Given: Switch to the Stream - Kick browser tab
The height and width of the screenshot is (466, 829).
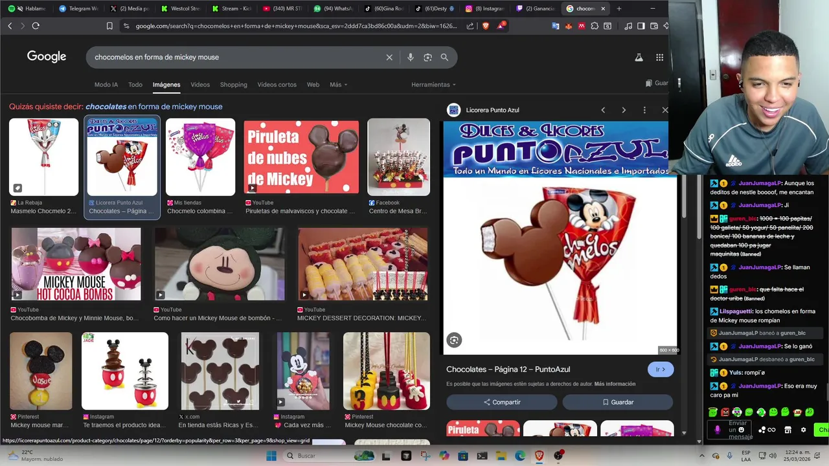Looking at the screenshot, I should click(231, 8).
